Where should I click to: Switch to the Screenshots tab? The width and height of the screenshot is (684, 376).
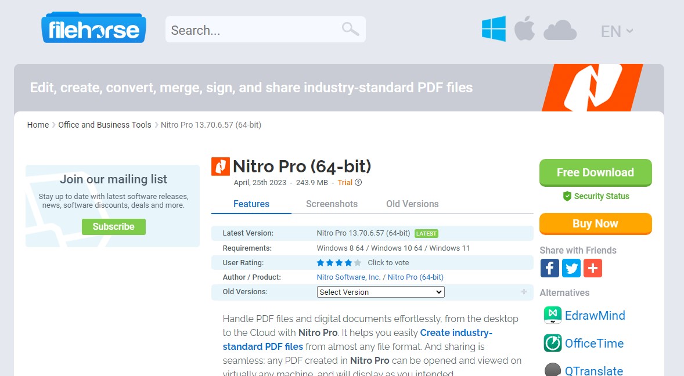tap(332, 204)
